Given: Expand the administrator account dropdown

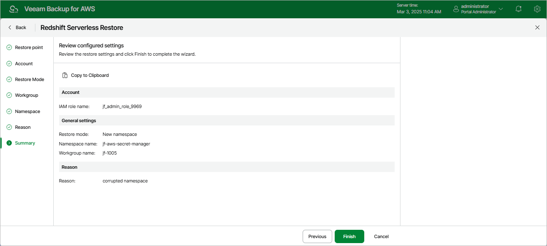Looking at the screenshot, I should click(501, 9).
